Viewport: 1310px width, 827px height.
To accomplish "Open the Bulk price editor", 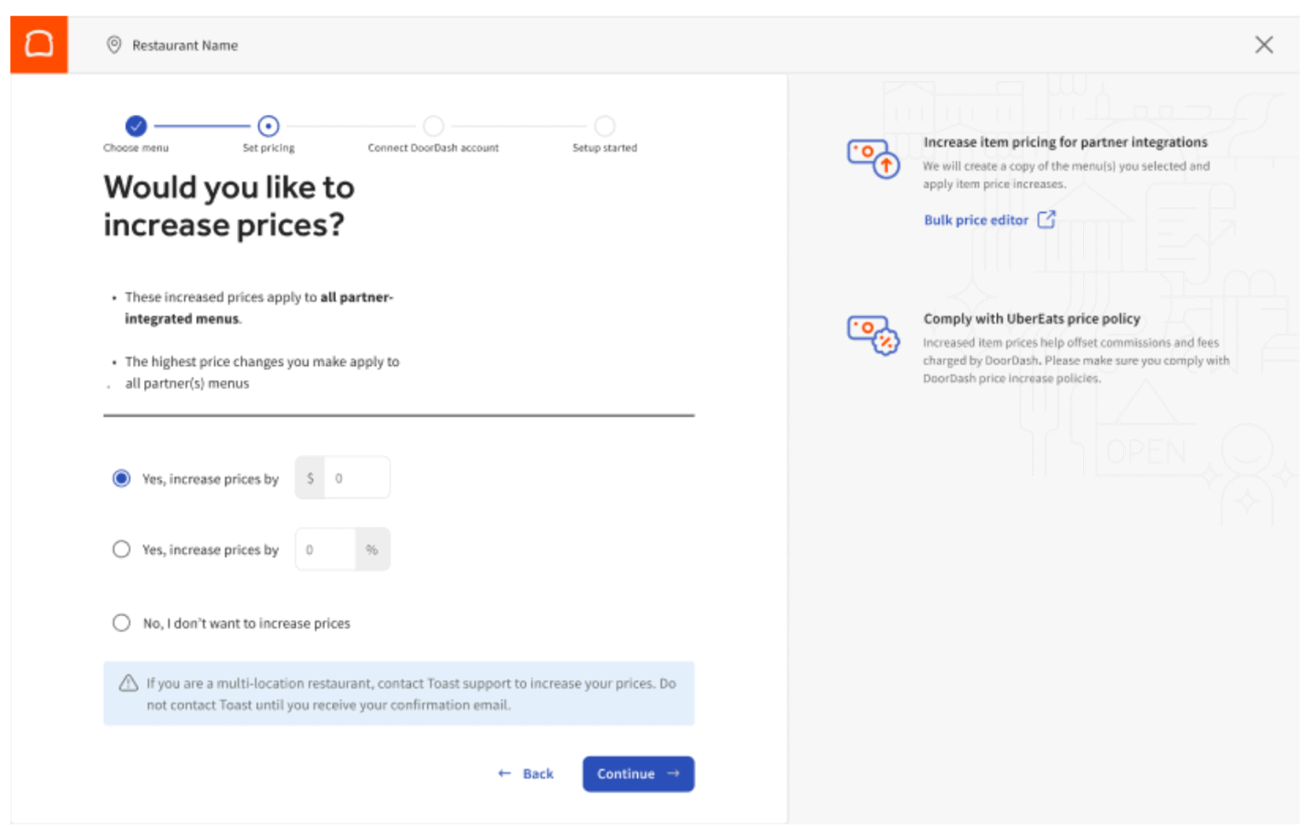I will 975,219.
